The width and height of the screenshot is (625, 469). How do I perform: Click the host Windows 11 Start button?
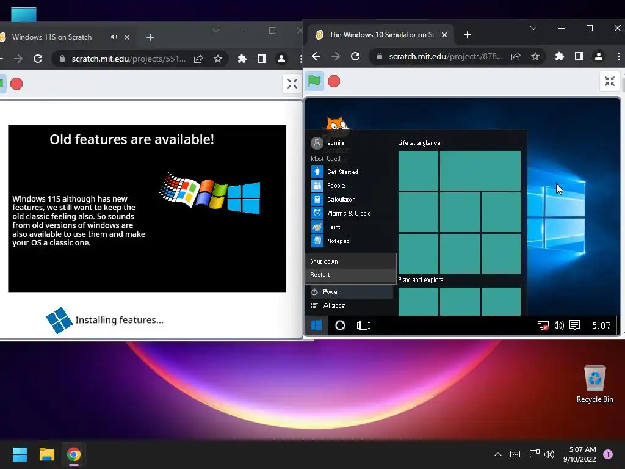pos(20,454)
